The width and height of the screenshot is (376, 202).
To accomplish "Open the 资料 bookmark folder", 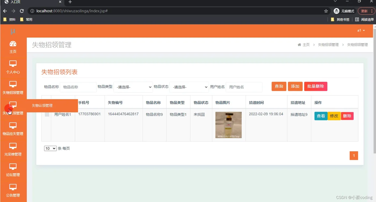I will coord(9,19).
